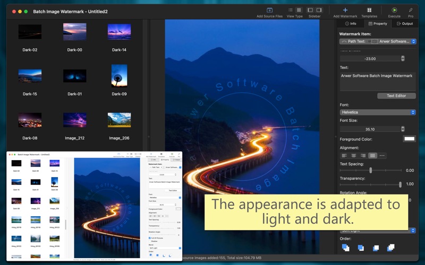Switch to the Output tab in dark window
Image resolution: width=425 pixels, height=265 pixels.
405,23
